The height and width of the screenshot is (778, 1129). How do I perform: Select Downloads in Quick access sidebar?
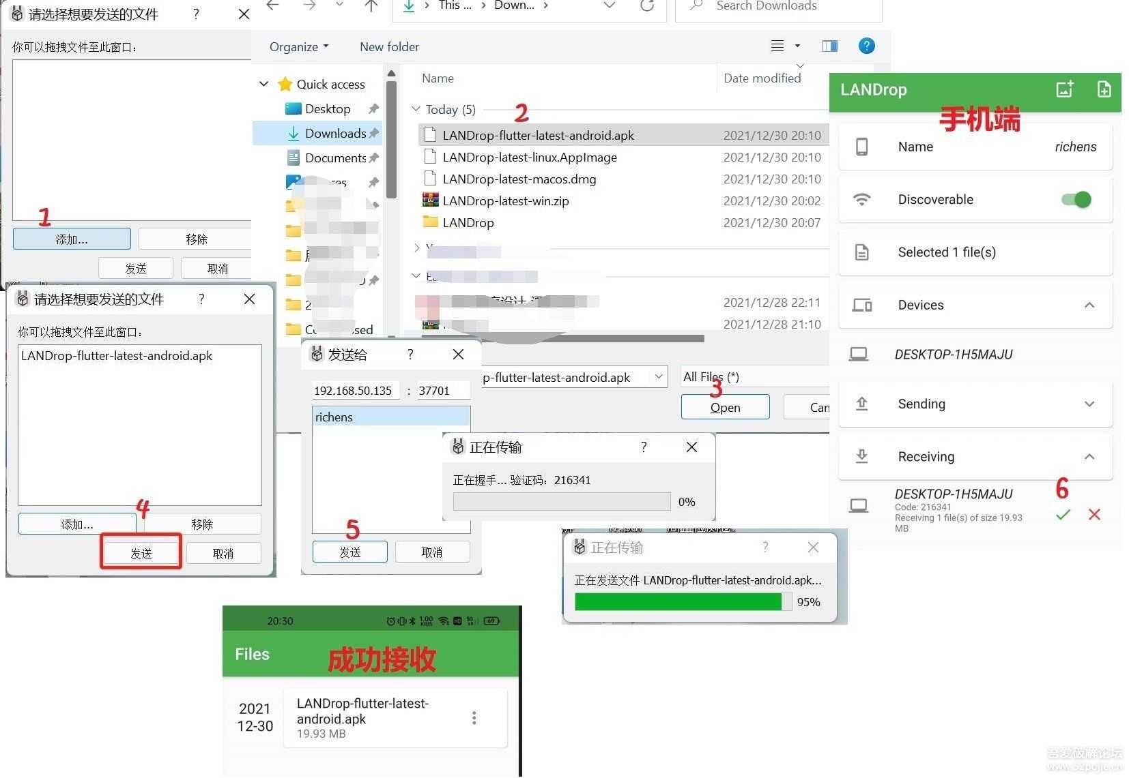click(x=334, y=134)
